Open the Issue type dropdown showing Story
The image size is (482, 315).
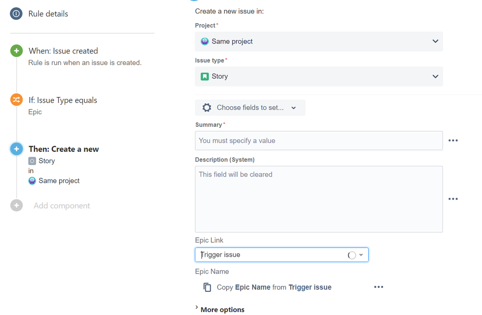[319, 77]
